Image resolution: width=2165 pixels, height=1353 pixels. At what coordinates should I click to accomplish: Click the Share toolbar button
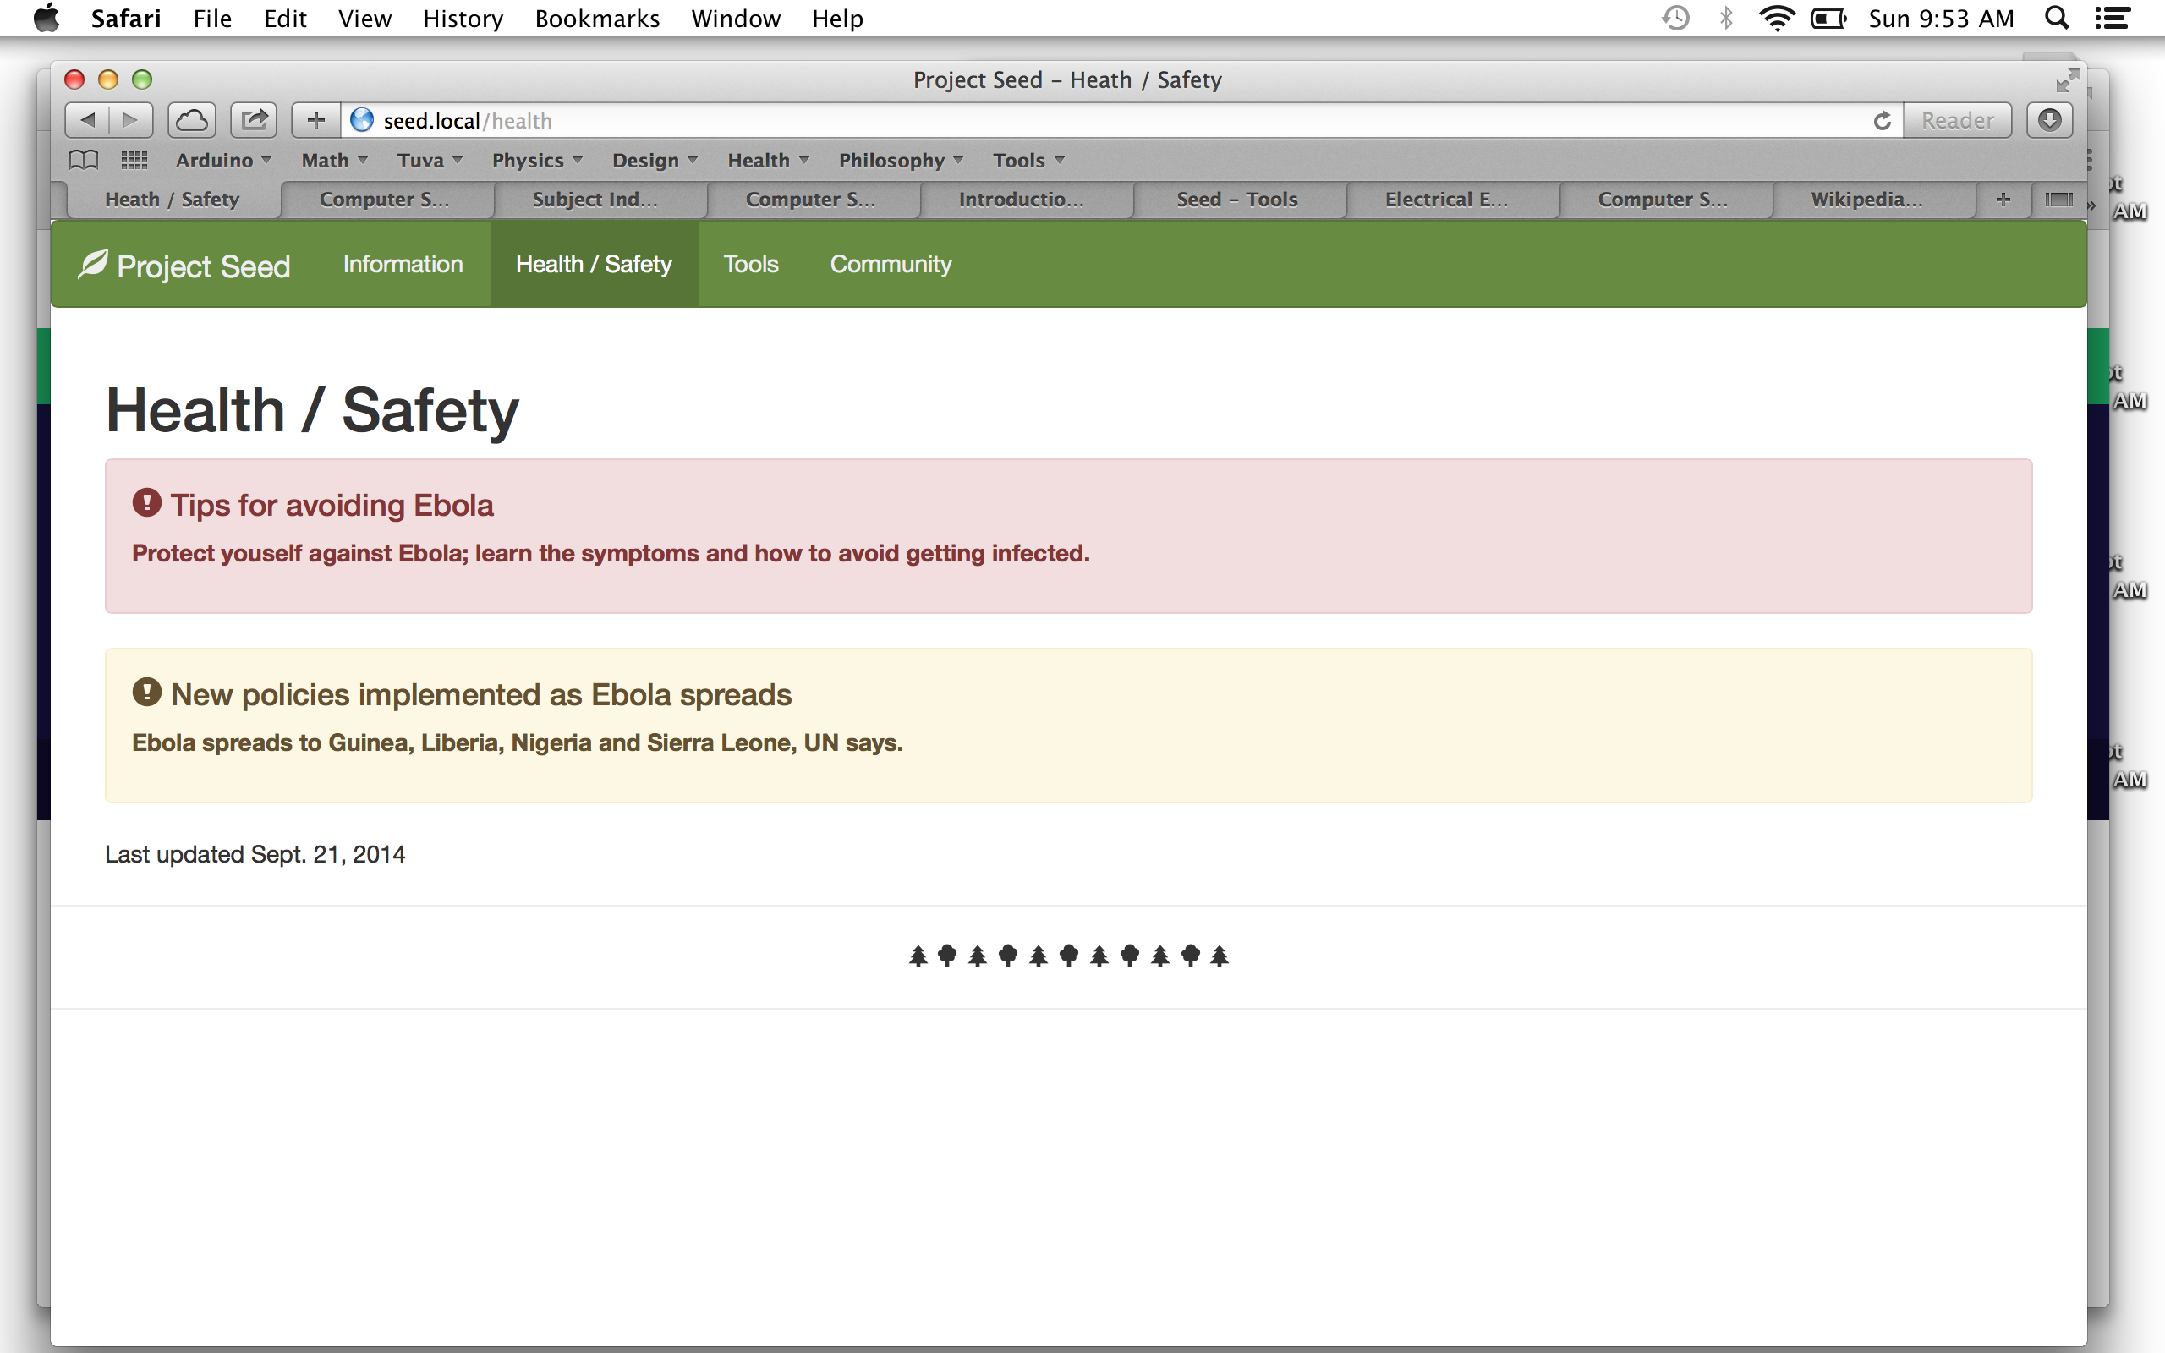[254, 120]
